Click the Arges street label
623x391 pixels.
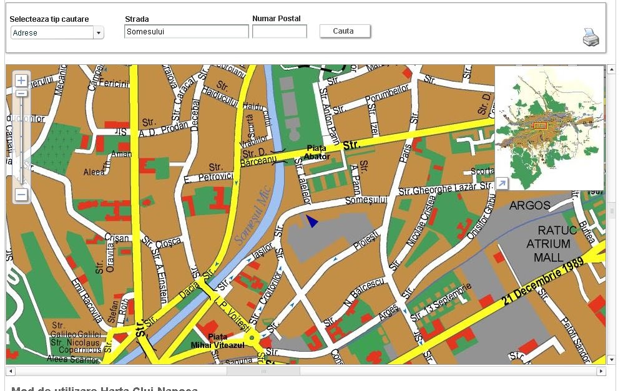coord(388,311)
